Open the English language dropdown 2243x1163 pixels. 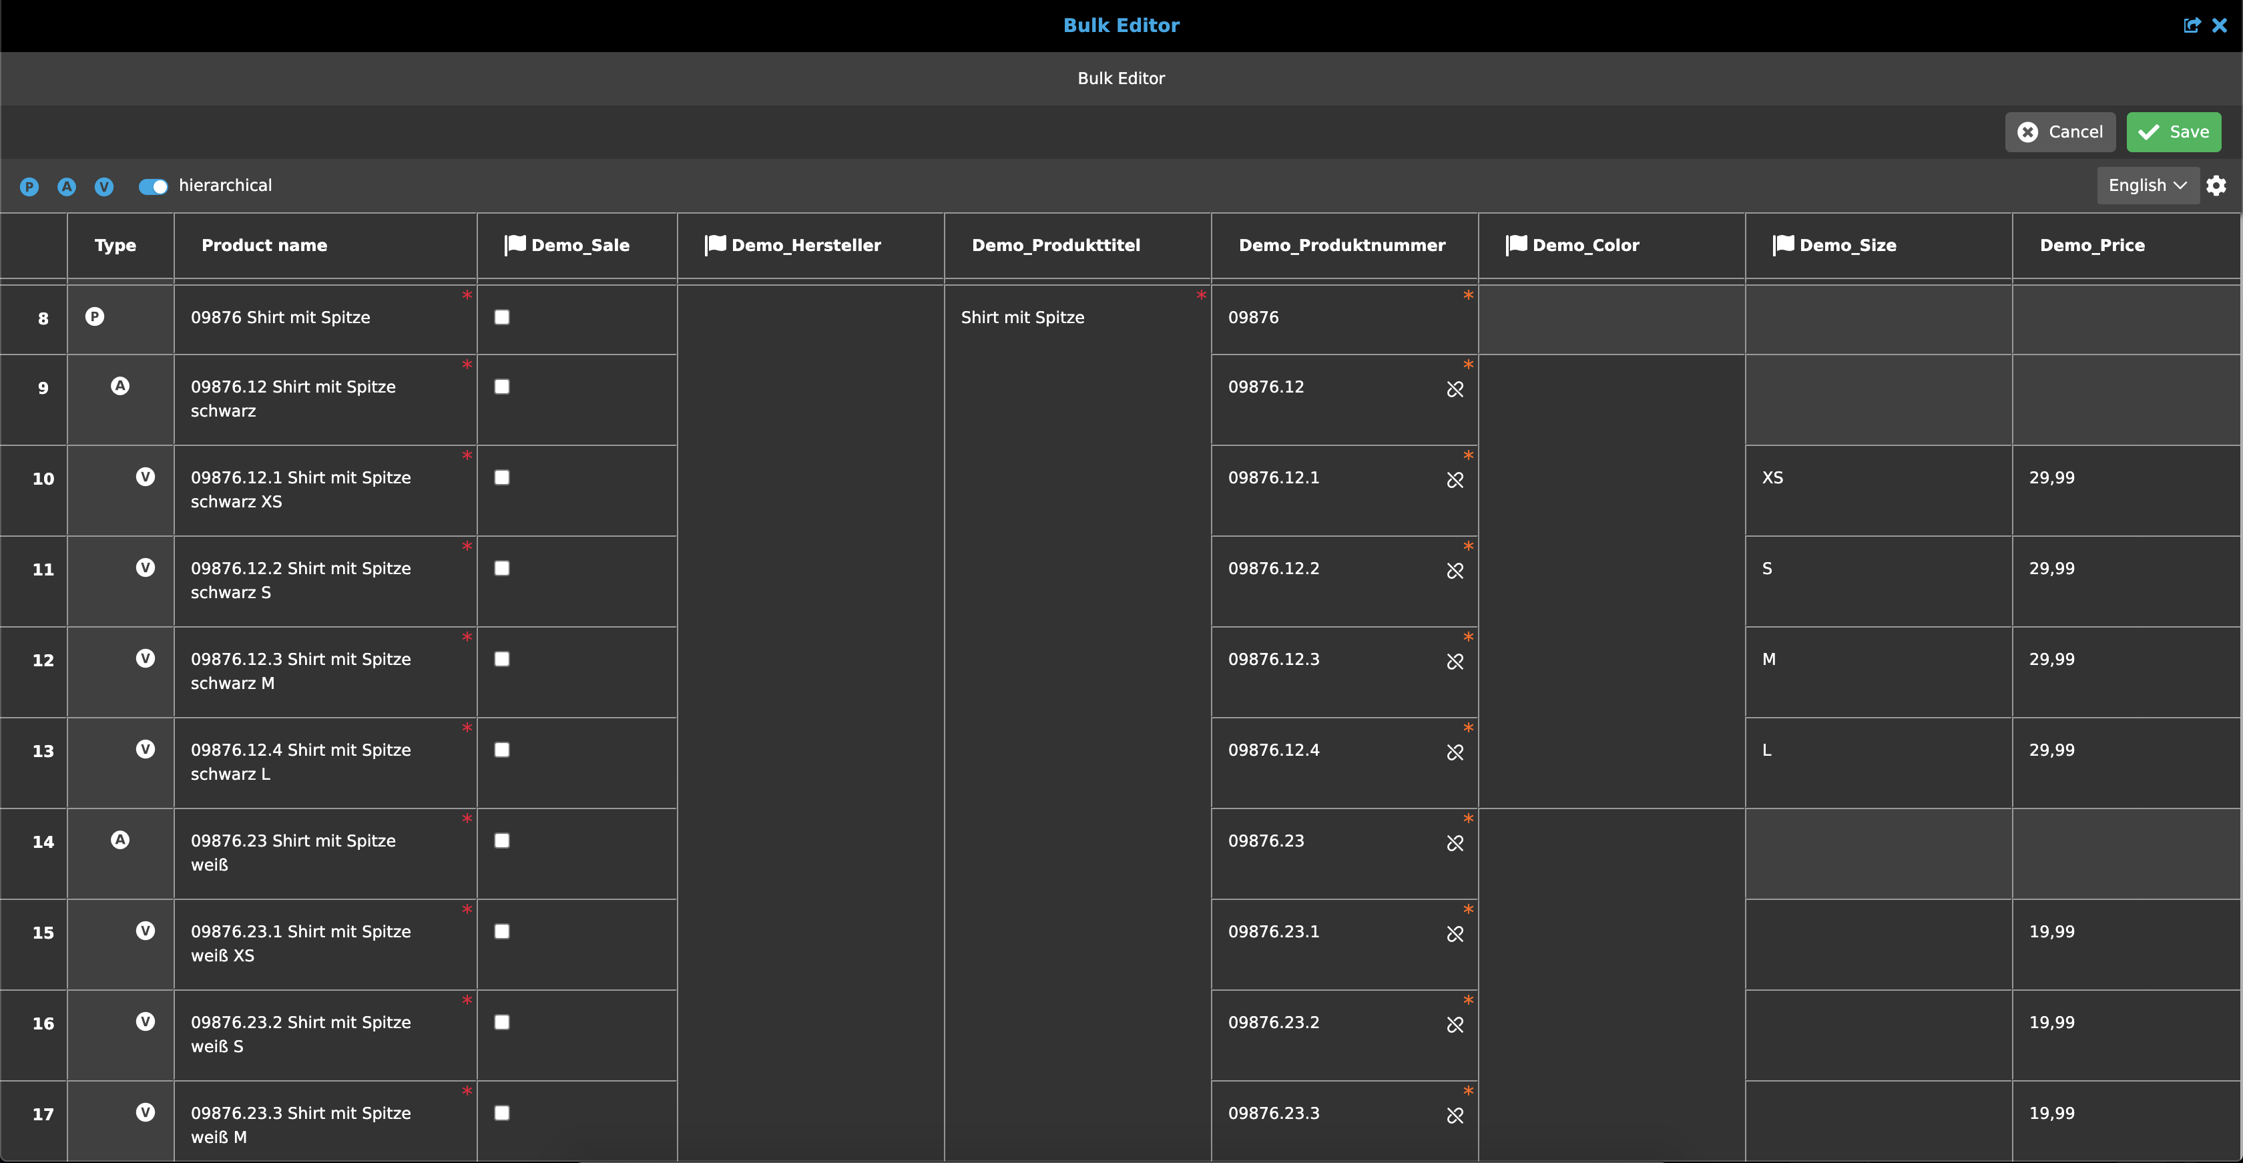click(2148, 186)
